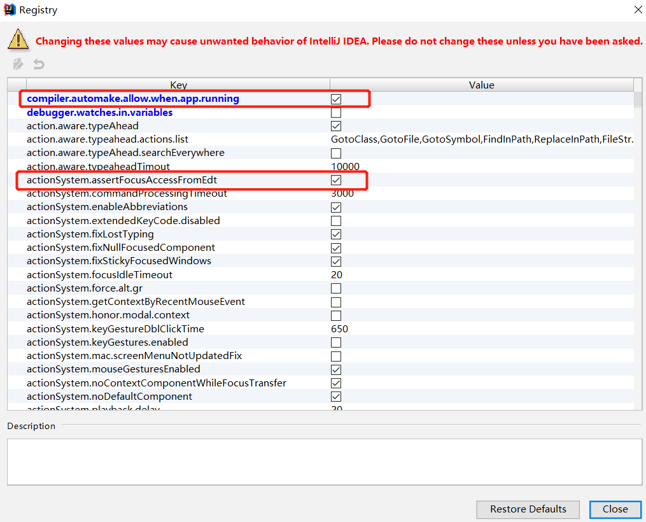
Task: Select action.aware.typeahead.actions.list key
Action: (x=108, y=139)
